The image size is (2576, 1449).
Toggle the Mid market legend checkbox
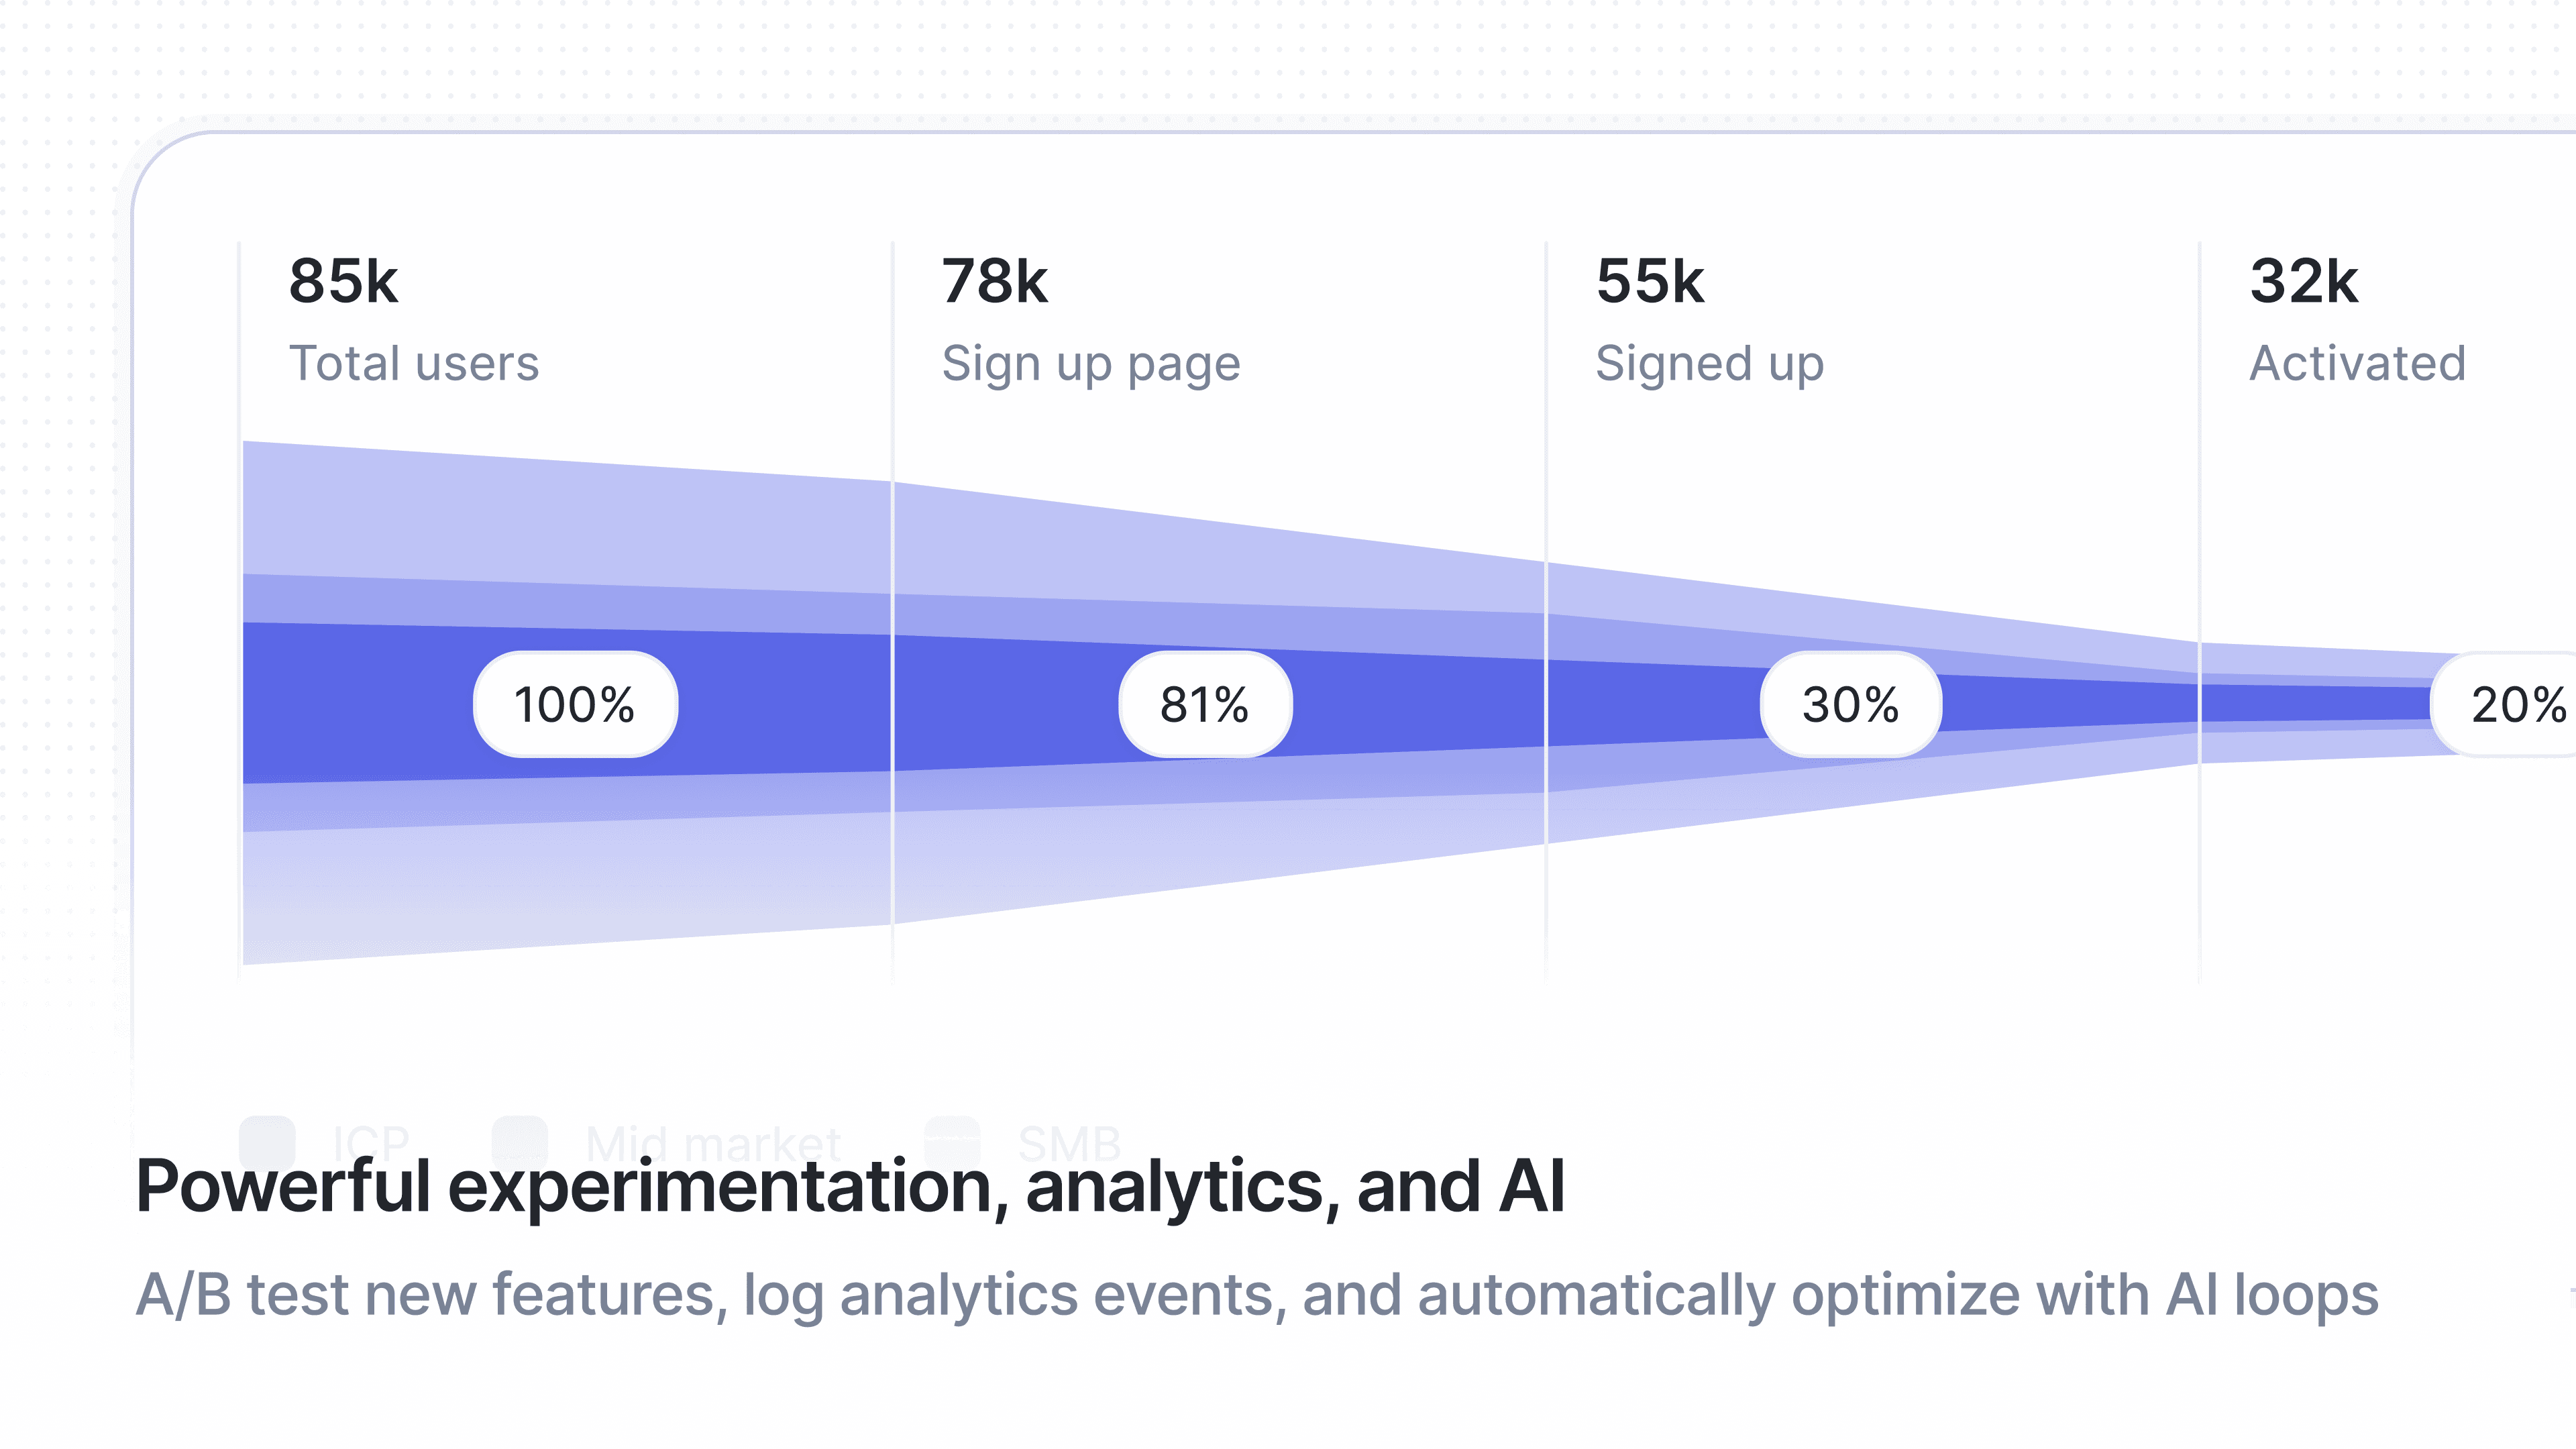click(x=520, y=1141)
